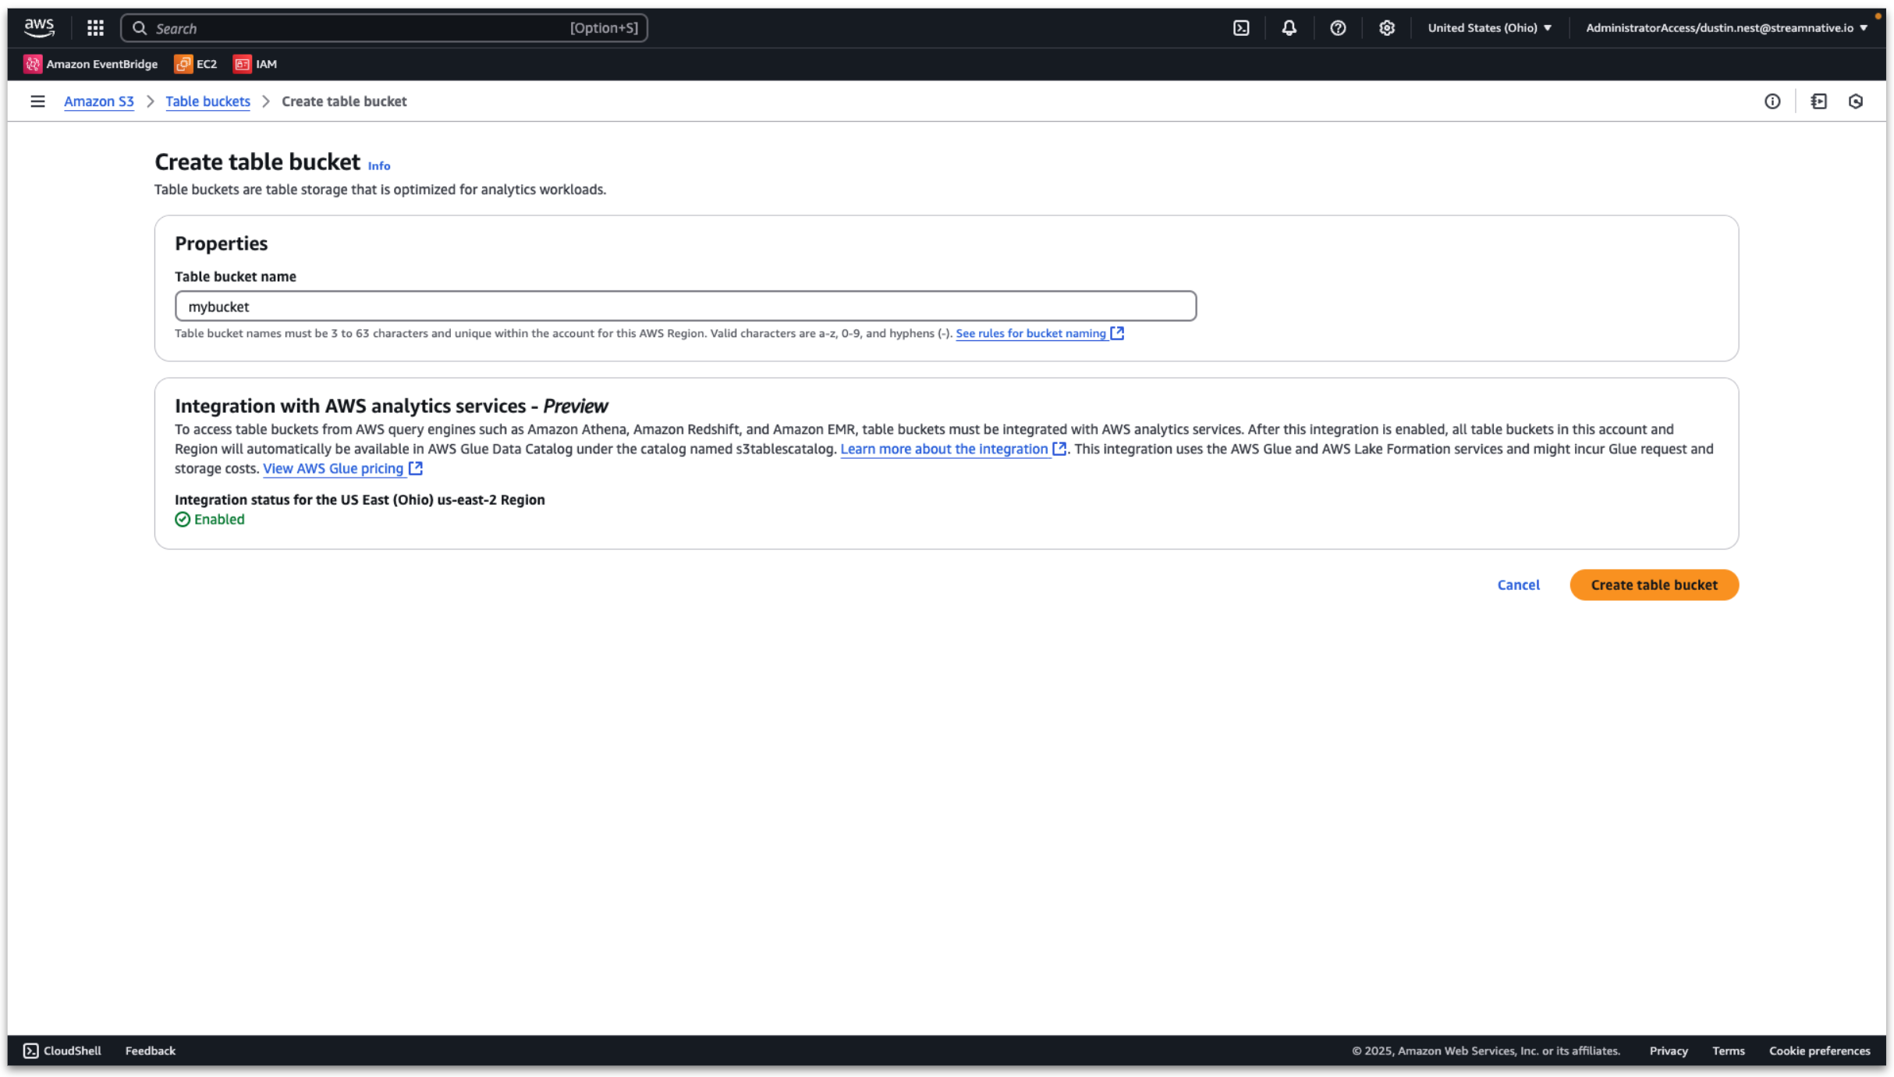Open the services grid menu icon
This screenshot has width=1894, height=1077.
(95, 28)
